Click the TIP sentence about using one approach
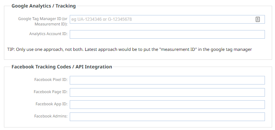275x130 pixels. tap(129, 49)
